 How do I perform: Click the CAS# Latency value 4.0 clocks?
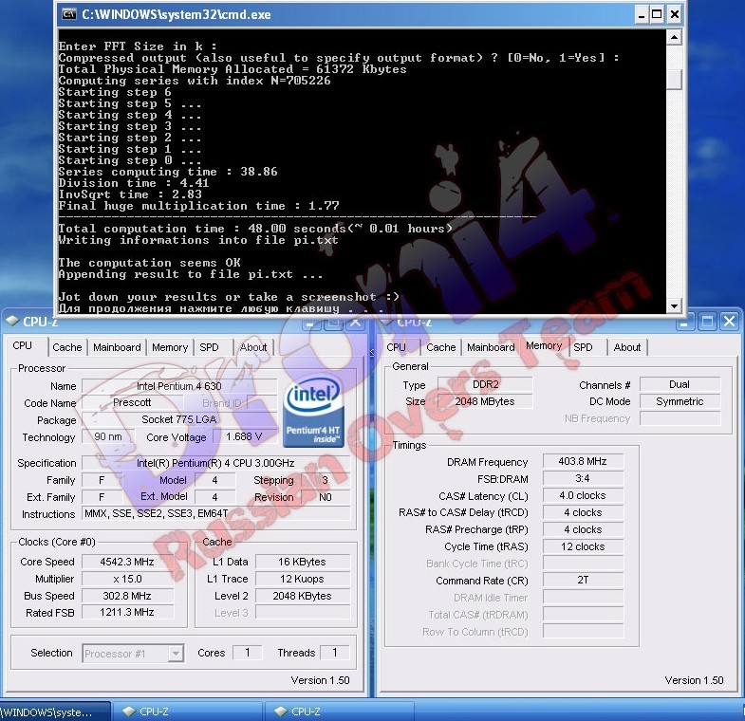[x=583, y=495]
